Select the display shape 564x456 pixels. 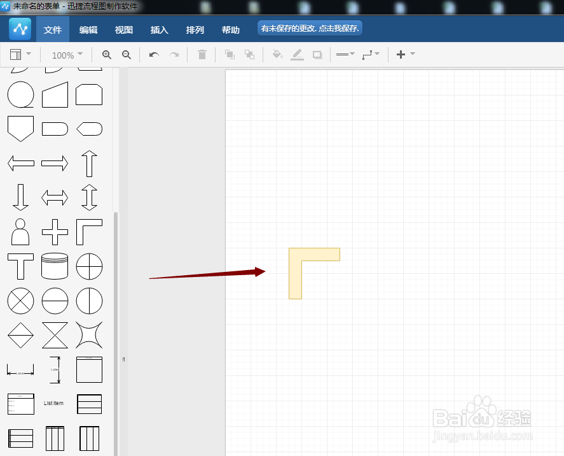pyautogui.click(x=89, y=129)
